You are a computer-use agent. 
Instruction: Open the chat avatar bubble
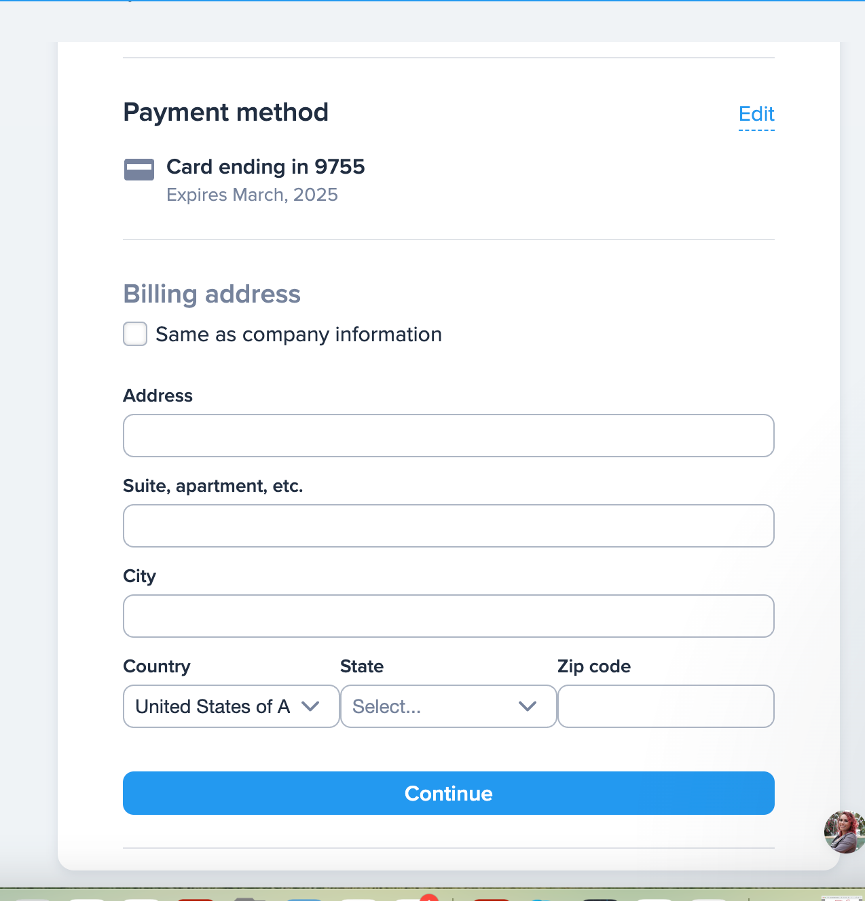(x=844, y=832)
